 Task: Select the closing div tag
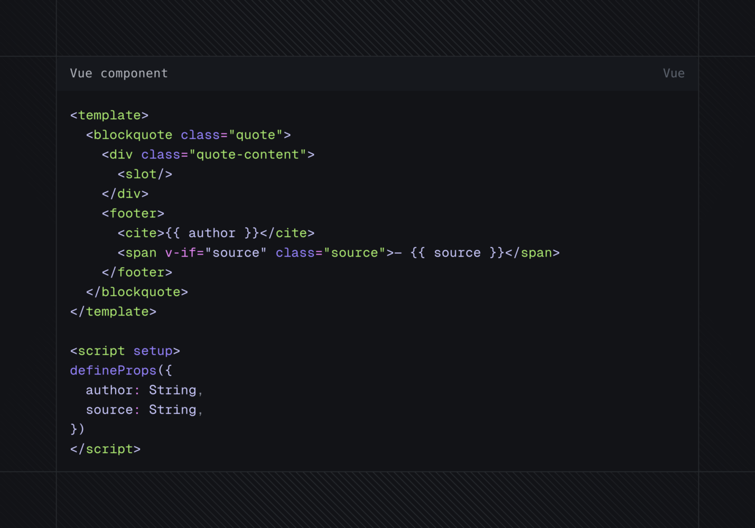(x=126, y=193)
